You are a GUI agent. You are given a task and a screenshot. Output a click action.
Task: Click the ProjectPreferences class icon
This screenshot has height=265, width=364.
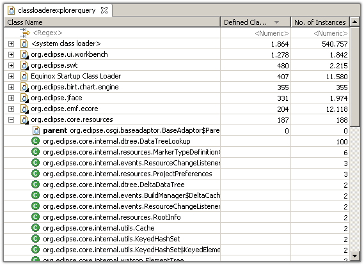pos(36,174)
